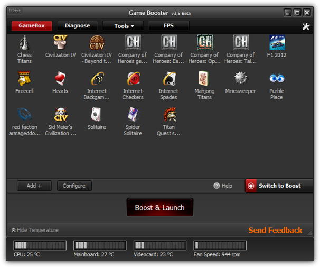The height and width of the screenshot is (267, 320).
Task: Expand the Tools dropdown menu
Action: coord(124,26)
